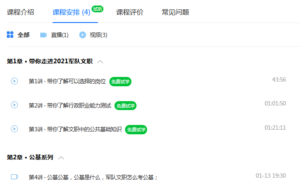Click 免费试学 badge on lesson 1
The height and width of the screenshot is (187, 301).
click(x=120, y=82)
